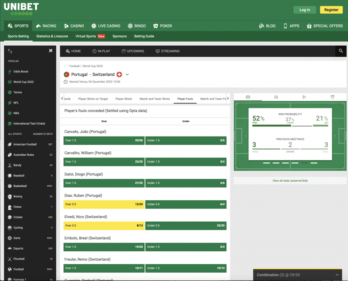This screenshot has width=348, height=281.
Task: Click the Unibet logo
Action: point(21,9)
